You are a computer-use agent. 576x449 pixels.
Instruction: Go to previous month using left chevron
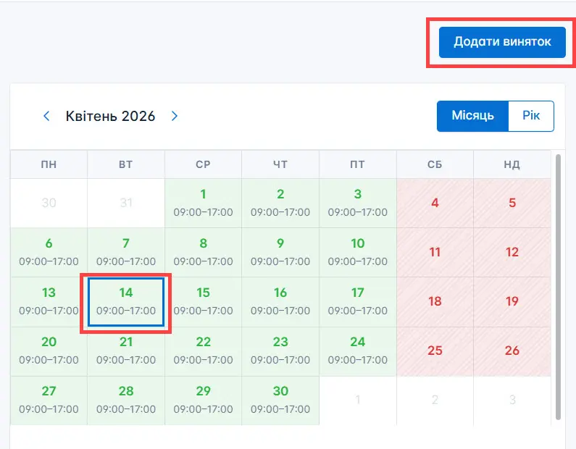click(46, 116)
